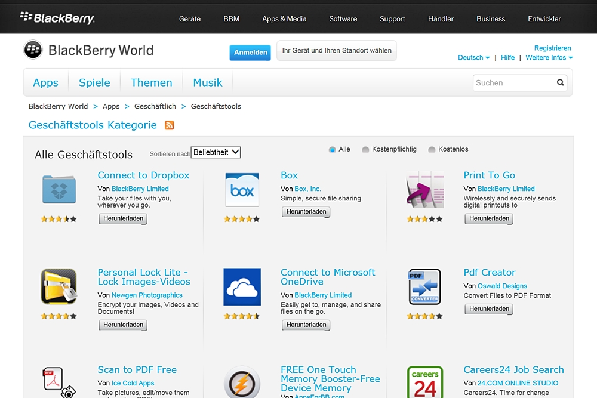Screen dimensions: 597x398
Task: Open the device and location selector
Action: point(337,51)
